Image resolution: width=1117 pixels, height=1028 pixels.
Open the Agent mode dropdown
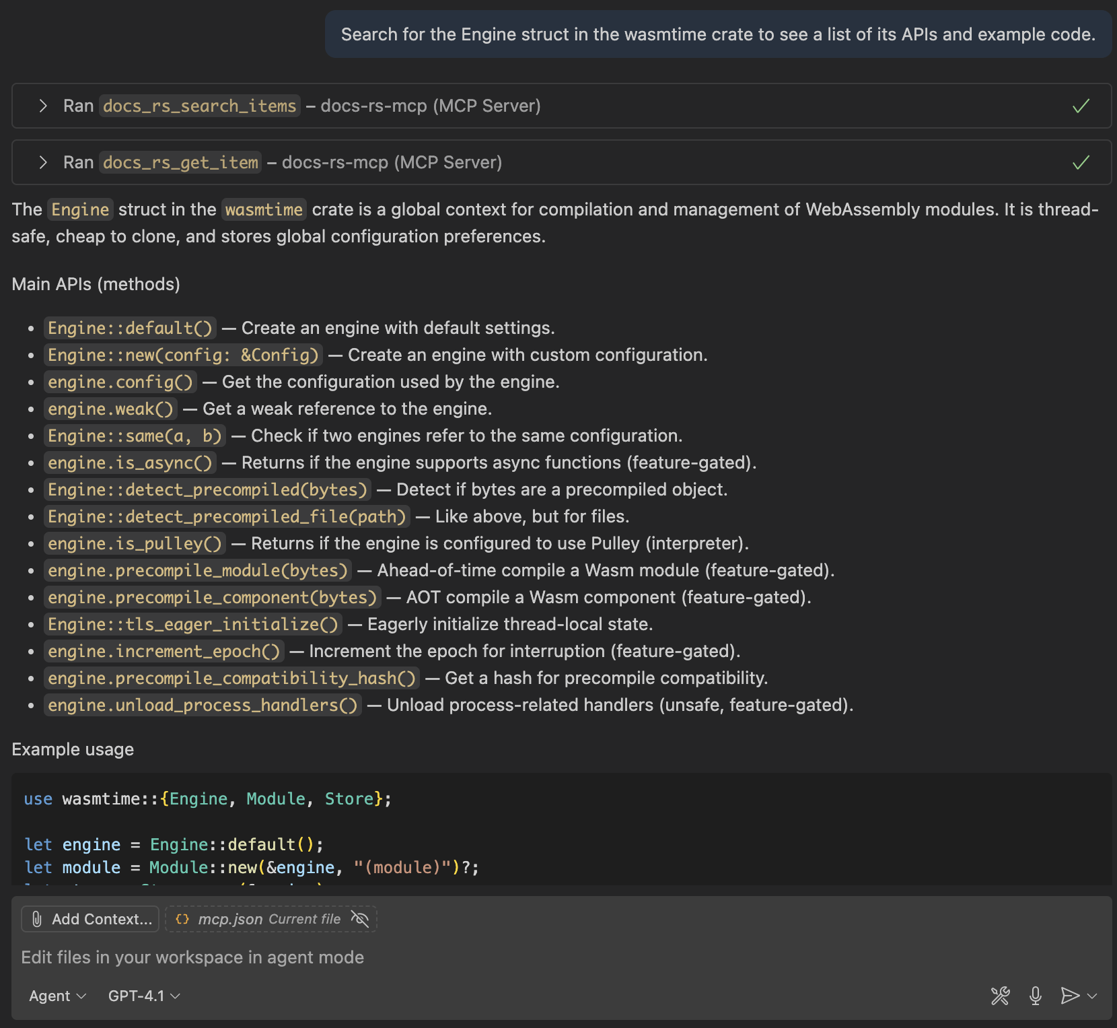click(57, 996)
